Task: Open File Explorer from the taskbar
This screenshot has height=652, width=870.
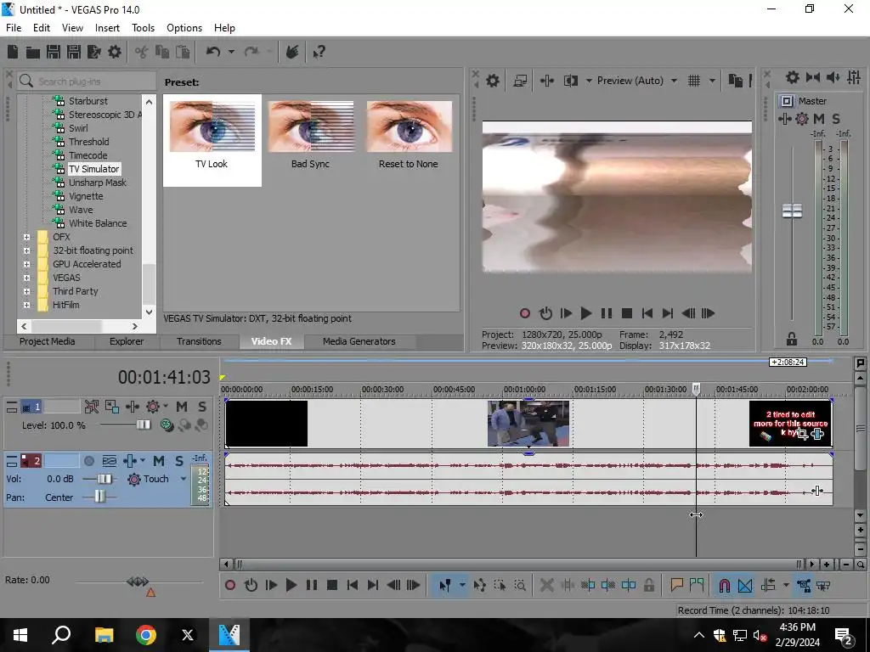Action: 104,635
